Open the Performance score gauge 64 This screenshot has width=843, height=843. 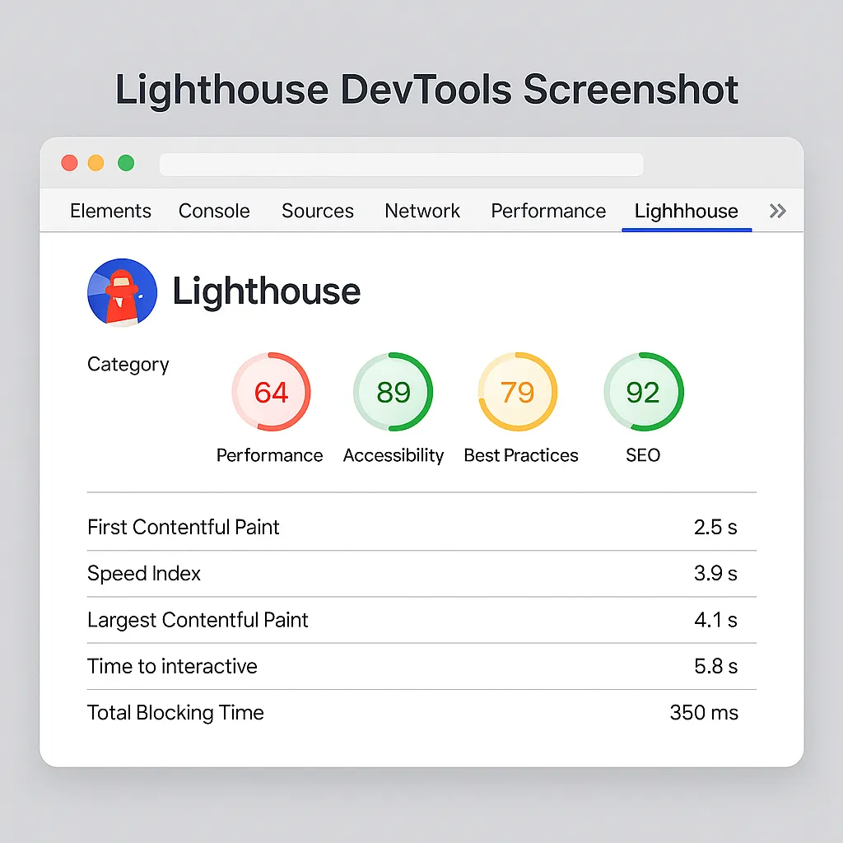tap(271, 391)
